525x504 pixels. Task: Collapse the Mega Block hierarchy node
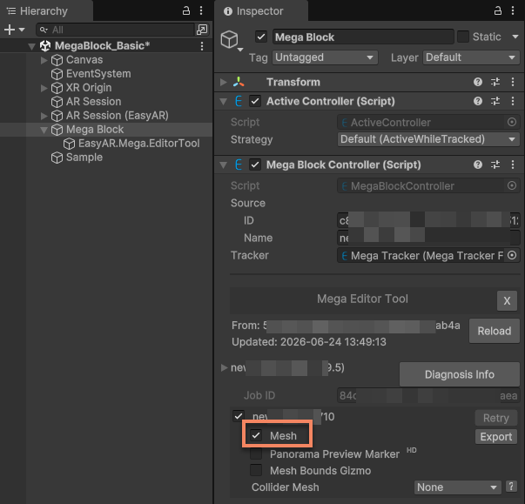point(44,130)
